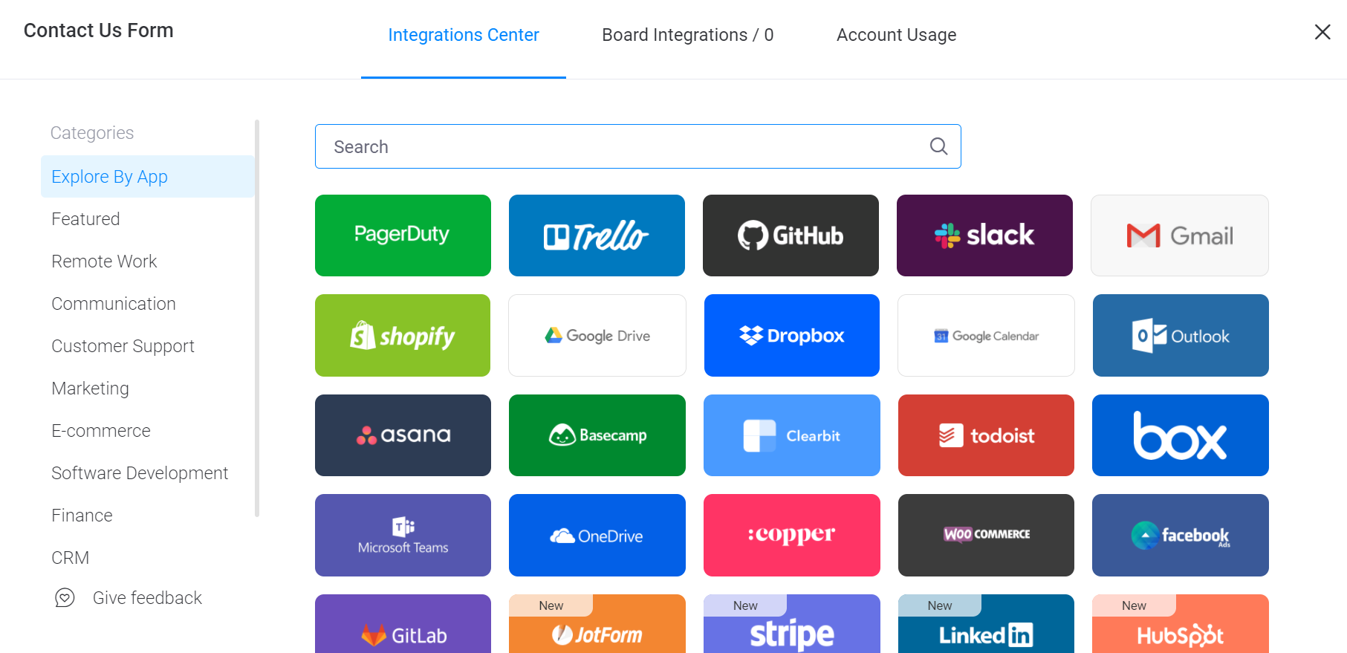
Task: Pick the Facebook Ads integration tile
Action: [x=1181, y=535]
